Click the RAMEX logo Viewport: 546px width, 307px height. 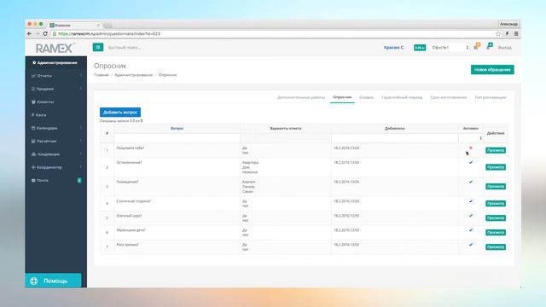point(55,48)
